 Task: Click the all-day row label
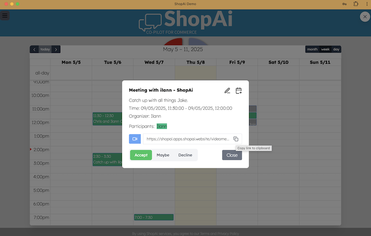[42, 73]
